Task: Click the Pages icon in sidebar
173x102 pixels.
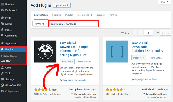Action: pos(2,30)
